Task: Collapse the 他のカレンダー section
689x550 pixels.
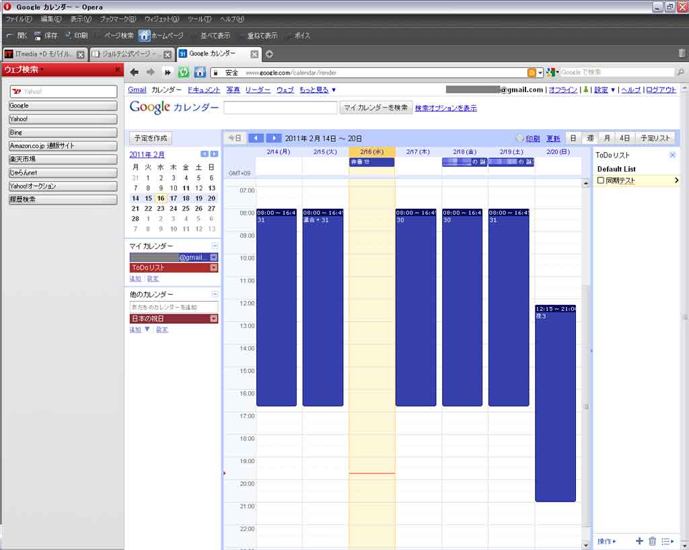Action: [215, 294]
